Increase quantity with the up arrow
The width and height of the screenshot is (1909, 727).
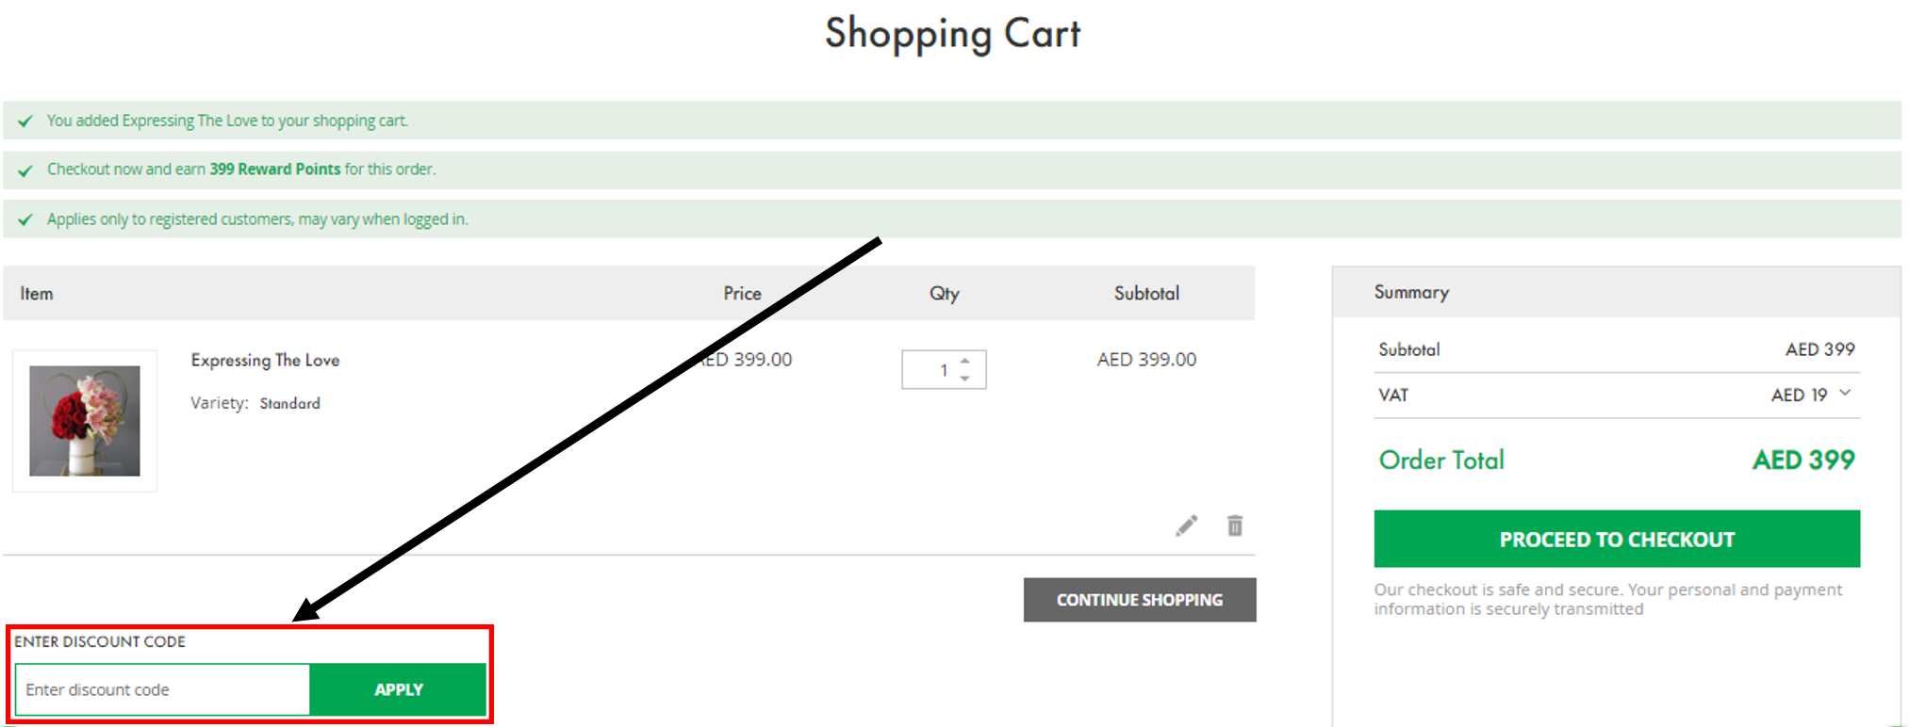pyautogui.click(x=964, y=361)
